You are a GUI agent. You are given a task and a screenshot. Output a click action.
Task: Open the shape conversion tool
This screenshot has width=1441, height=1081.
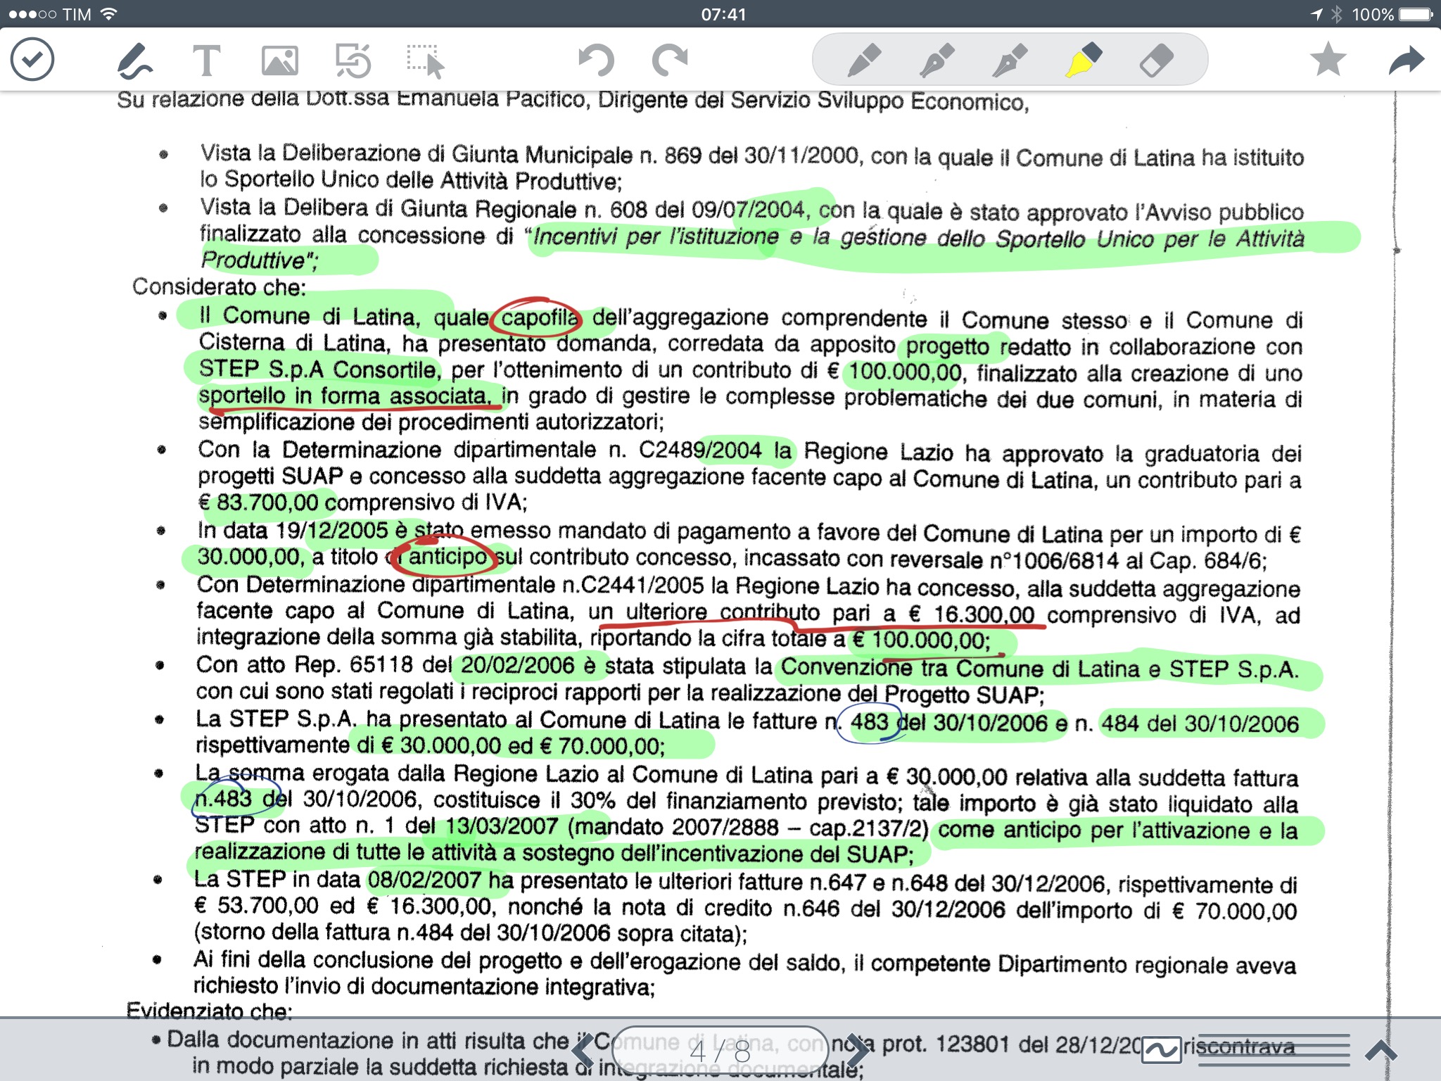click(x=353, y=61)
